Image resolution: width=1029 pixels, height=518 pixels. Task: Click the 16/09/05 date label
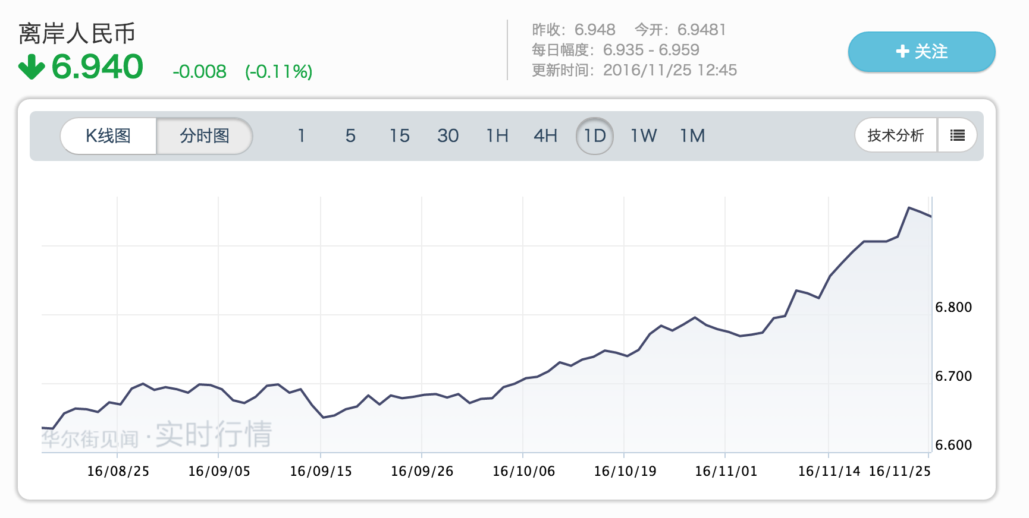tap(219, 471)
